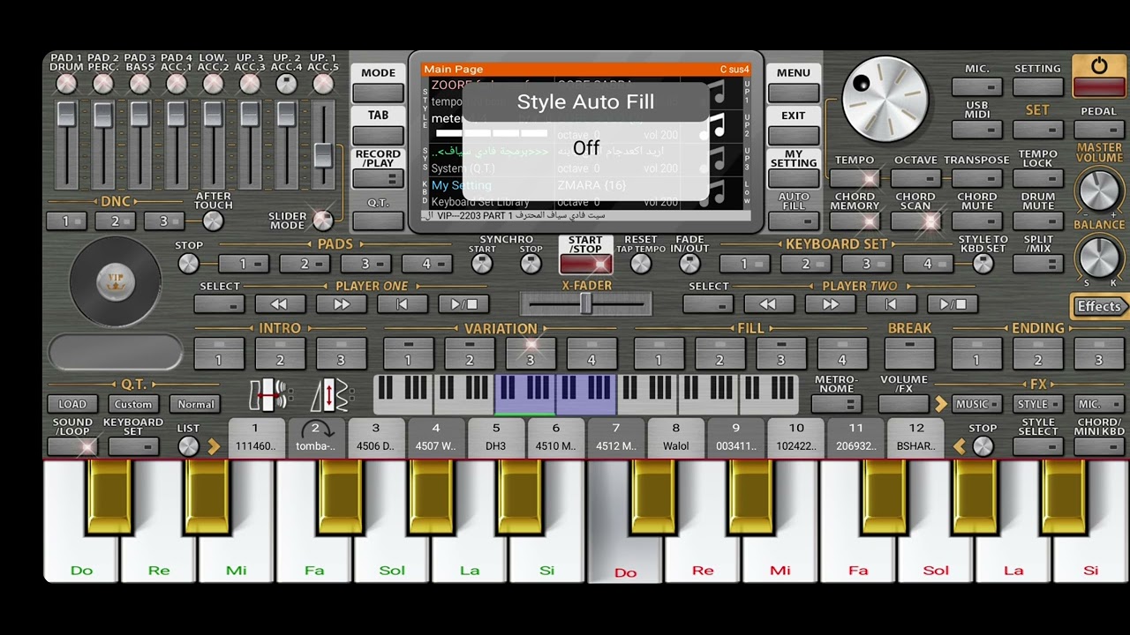This screenshot has width=1130, height=635.
Task: Click the Synchro Start round button
Action: [x=482, y=263]
